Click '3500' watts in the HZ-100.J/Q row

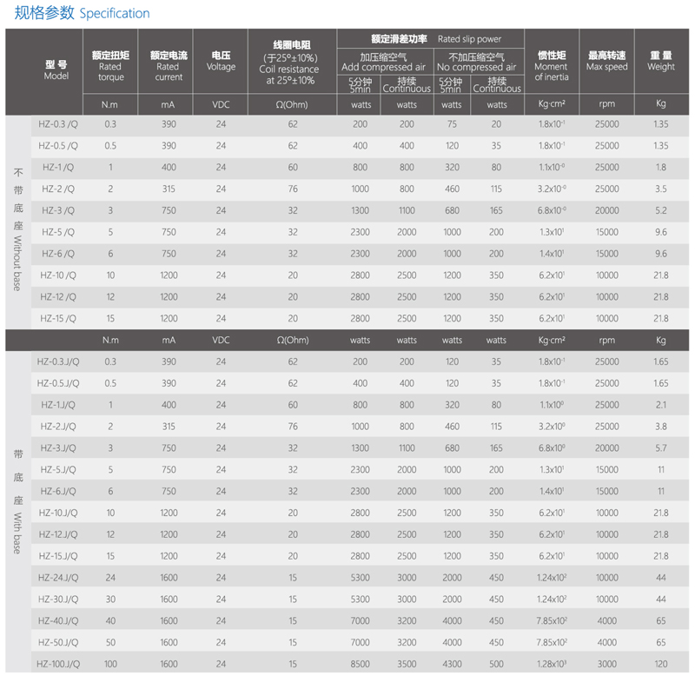pyautogui.click(x=407, y=664)
